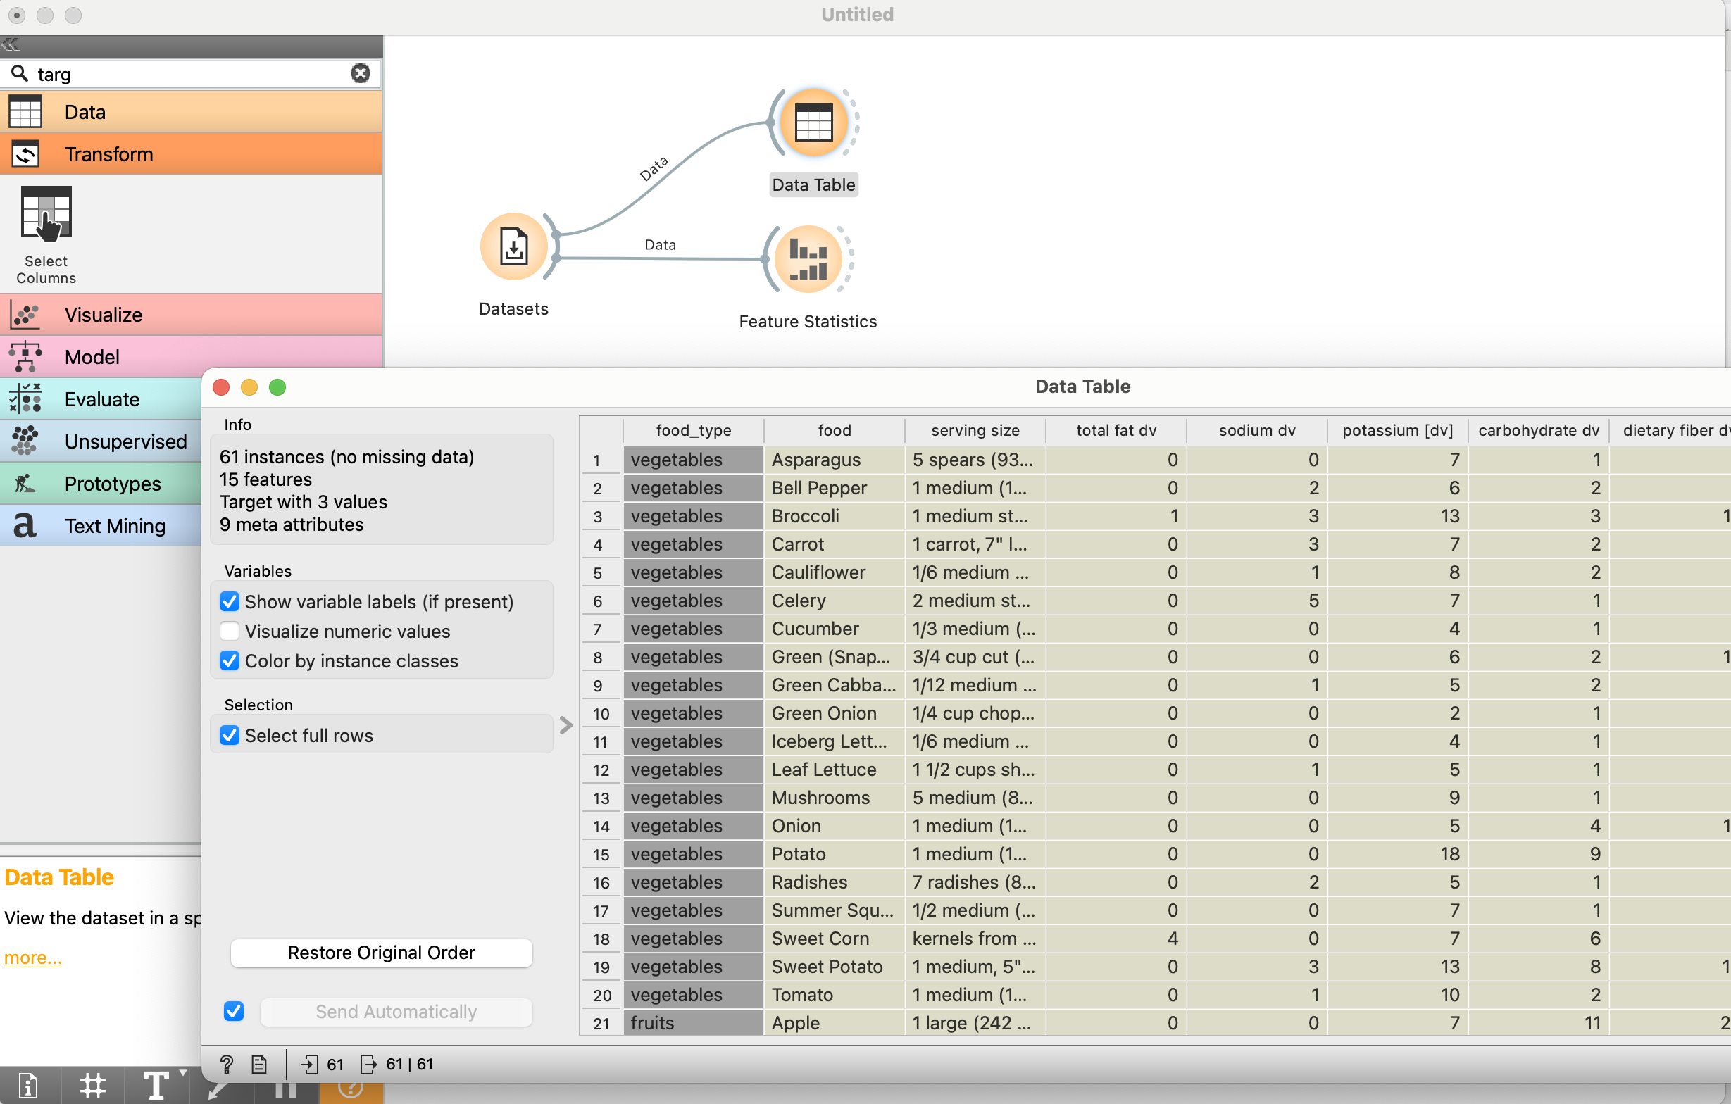The height and width of the screenshot is (1104, 1731).
Task: Select the Asparagus food cell
Action: [834, 460]
